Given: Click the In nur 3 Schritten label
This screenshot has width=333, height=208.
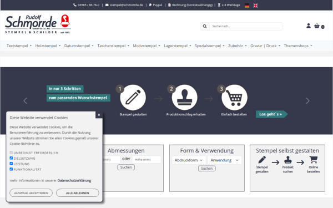Looking at the screenshot, I should pos(65,89).
